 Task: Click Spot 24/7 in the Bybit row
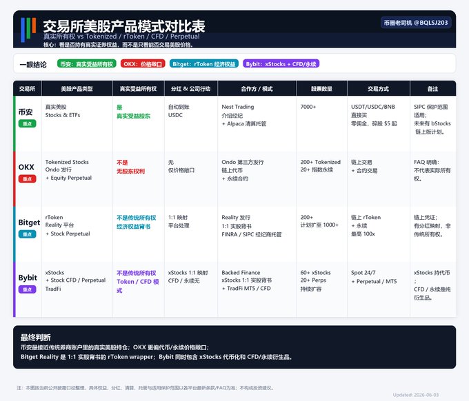(363, 273)
